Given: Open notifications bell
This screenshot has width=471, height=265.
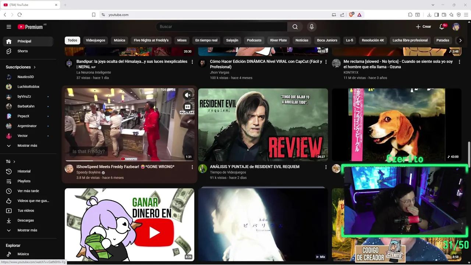Looking at the screenshot, I should 442,26.
